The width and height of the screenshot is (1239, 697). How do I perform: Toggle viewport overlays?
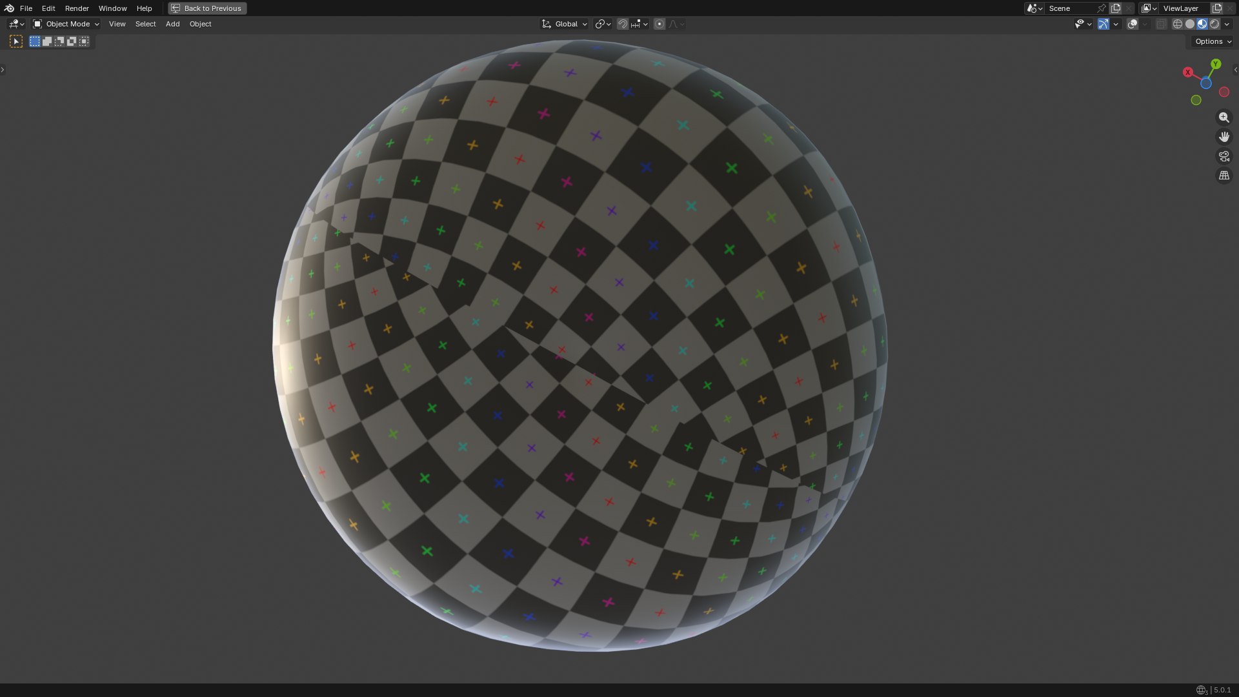coord(1133,24)
